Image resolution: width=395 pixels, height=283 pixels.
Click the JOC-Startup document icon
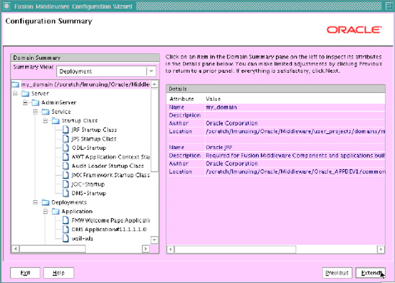pos(66,184)
